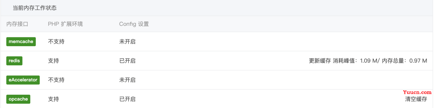435x108 pixels.
Task: Click the green eAccelerator badge
Action: pos(23,80)
